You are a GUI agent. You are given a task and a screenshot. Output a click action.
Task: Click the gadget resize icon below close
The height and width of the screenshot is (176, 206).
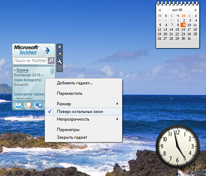click(60, 54)
